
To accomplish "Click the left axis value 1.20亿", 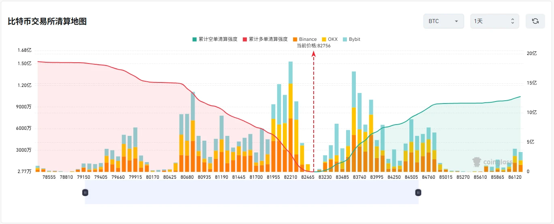I will tap(24, 85).
